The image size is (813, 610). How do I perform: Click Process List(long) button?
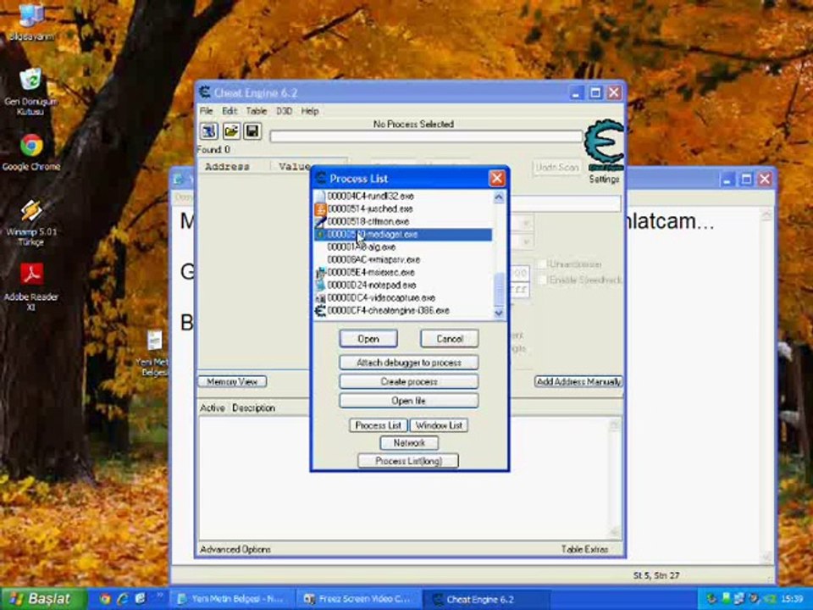click(x=408, y=461)
